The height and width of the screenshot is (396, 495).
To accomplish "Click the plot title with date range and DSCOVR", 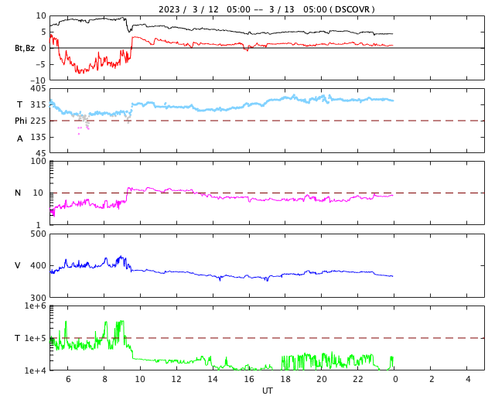I will (x=266, y=9).
